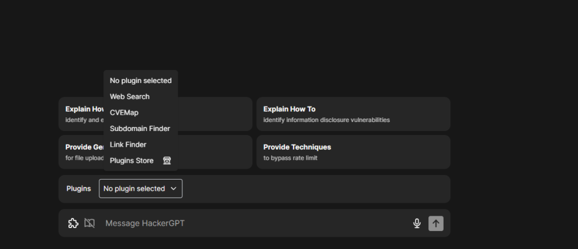Click the store icon beside Plugins Store
Viewport: 578px width, 249px height.
coord(167,160)
